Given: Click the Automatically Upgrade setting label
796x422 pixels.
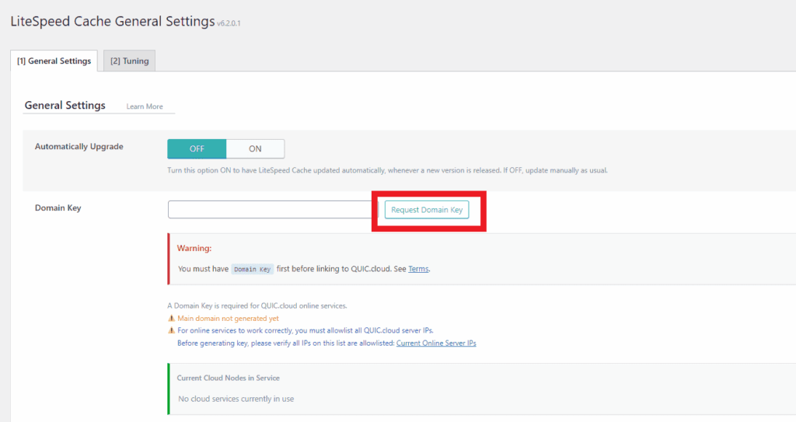Looking at the screenshot, I should [x=79, y=146].
